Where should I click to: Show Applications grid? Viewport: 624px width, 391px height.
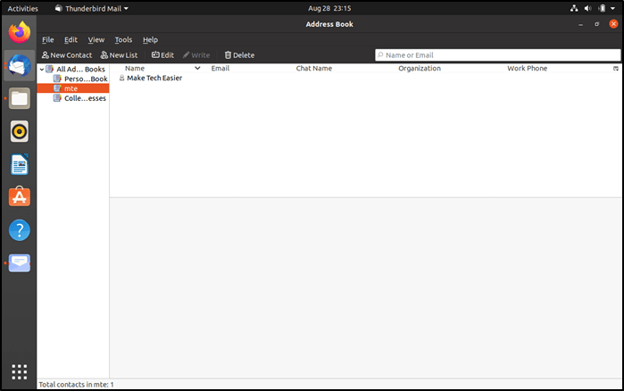click(x=20, y=372)
